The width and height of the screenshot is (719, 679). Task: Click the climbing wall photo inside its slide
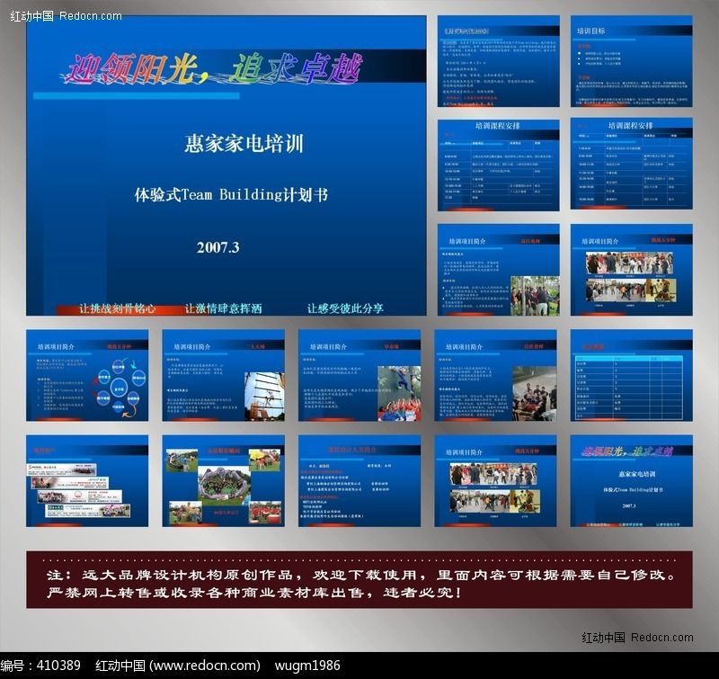pyautogui.click(x=399, y=393)
